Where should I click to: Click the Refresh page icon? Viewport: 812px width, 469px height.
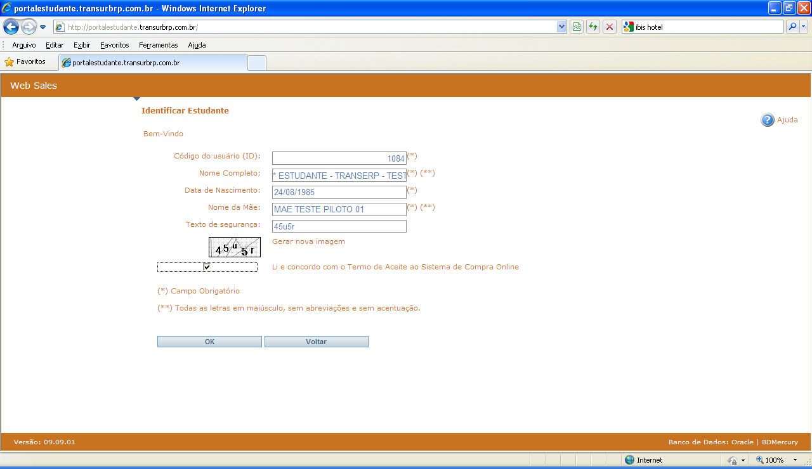pyautogui.click(x=593, y=27)
